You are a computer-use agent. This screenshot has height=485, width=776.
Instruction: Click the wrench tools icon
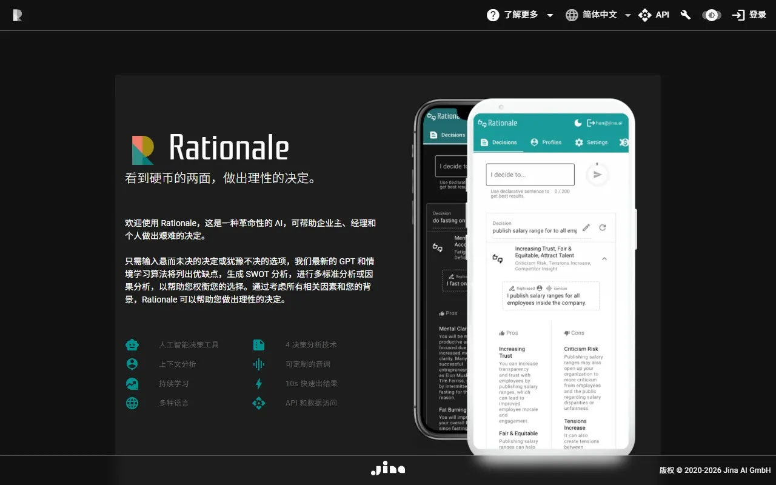click(686, 15)
